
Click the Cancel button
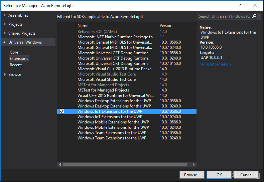pos(246,175)
